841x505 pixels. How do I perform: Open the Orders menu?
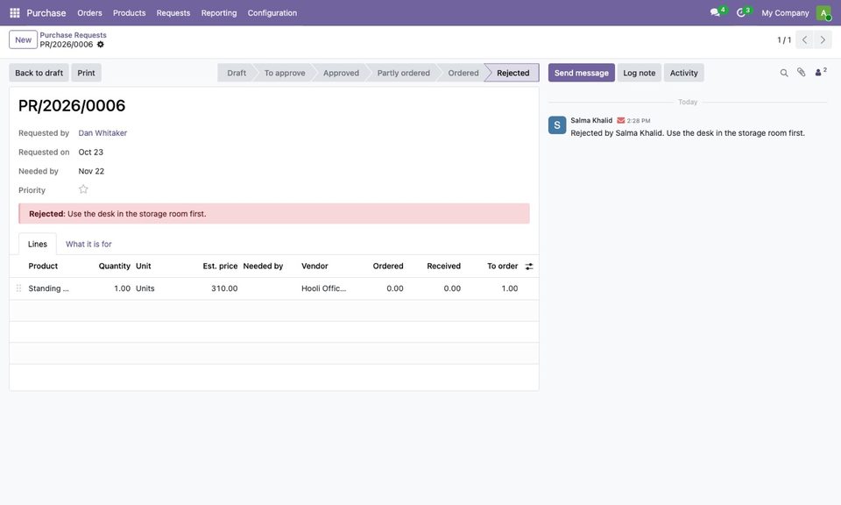pos(89,13)
